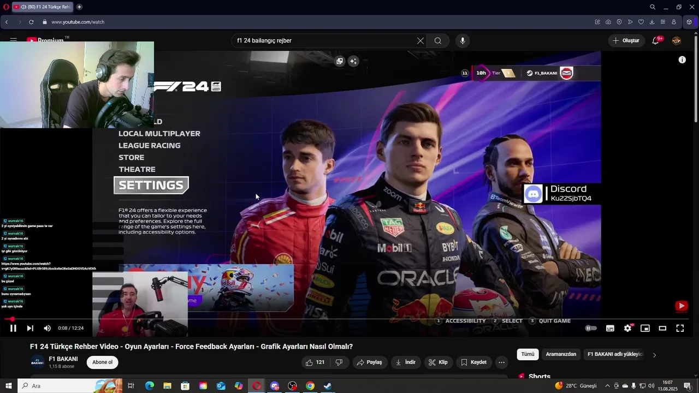Viewport: 699px width, 393px height.
Task: Open the YouTube account avatar menu
Action: click(x=676, y=40)
